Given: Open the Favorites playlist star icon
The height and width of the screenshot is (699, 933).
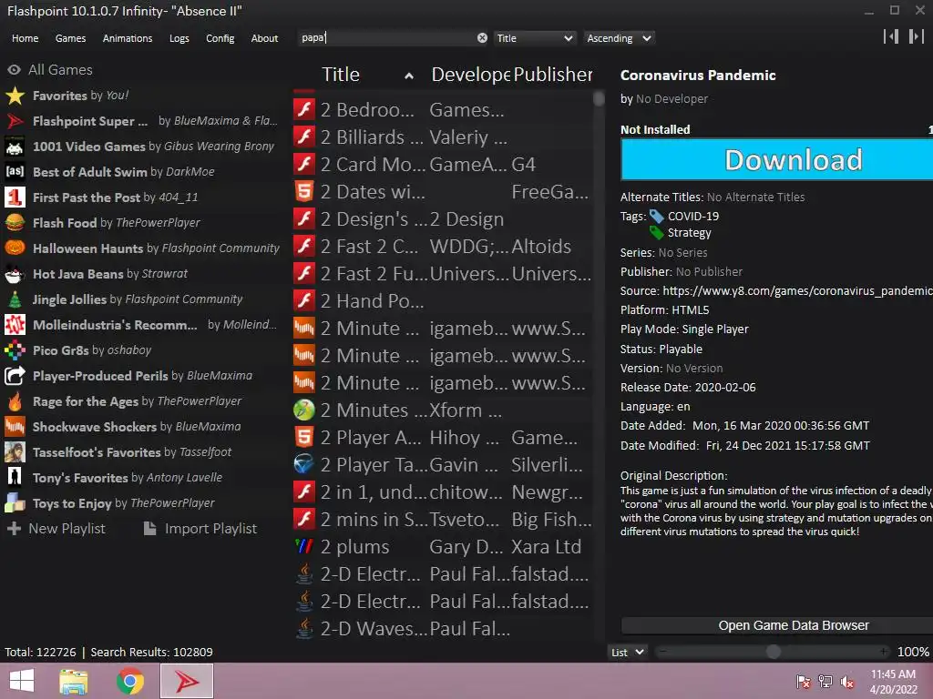Looking at the screenshot, I should point(15,96).
